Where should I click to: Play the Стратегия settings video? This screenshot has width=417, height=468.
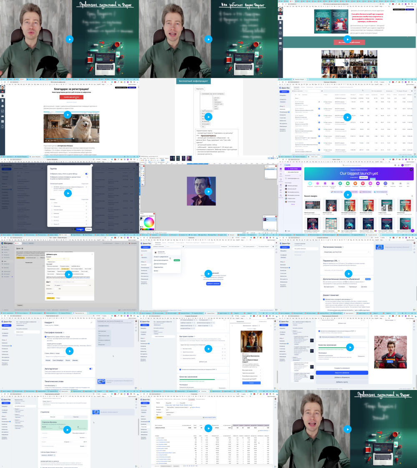[67, 430]
